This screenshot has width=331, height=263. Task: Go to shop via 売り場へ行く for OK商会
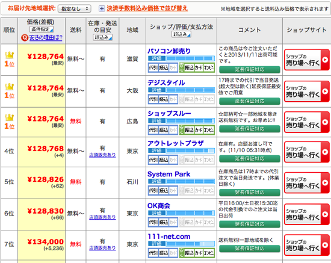(x=307, y=214)
